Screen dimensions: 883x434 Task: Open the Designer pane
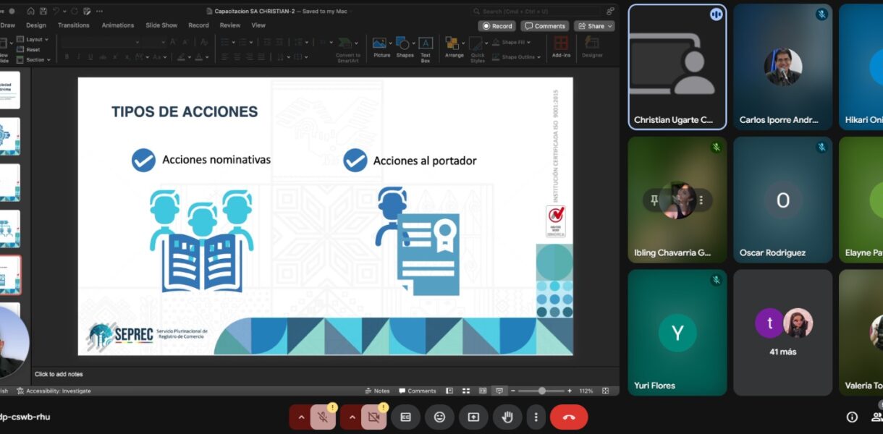pyautogui.click(x=592, y=48)
